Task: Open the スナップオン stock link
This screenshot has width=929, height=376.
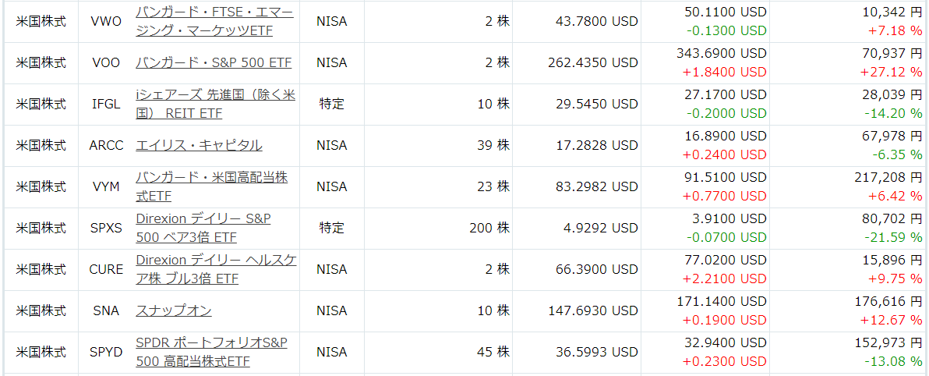Action: pos(174,310)
